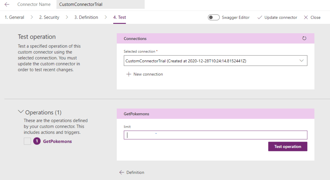330x180 pixels.
Task: Click into the limit input field
Action: click(215, 135)
